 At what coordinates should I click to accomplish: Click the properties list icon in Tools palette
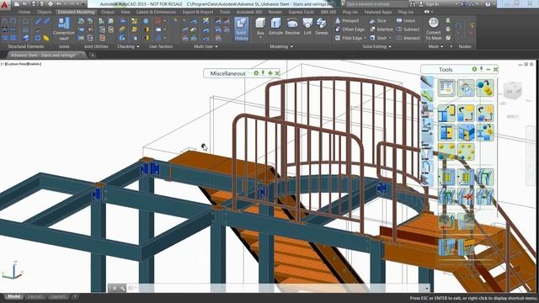pos(446,88)
